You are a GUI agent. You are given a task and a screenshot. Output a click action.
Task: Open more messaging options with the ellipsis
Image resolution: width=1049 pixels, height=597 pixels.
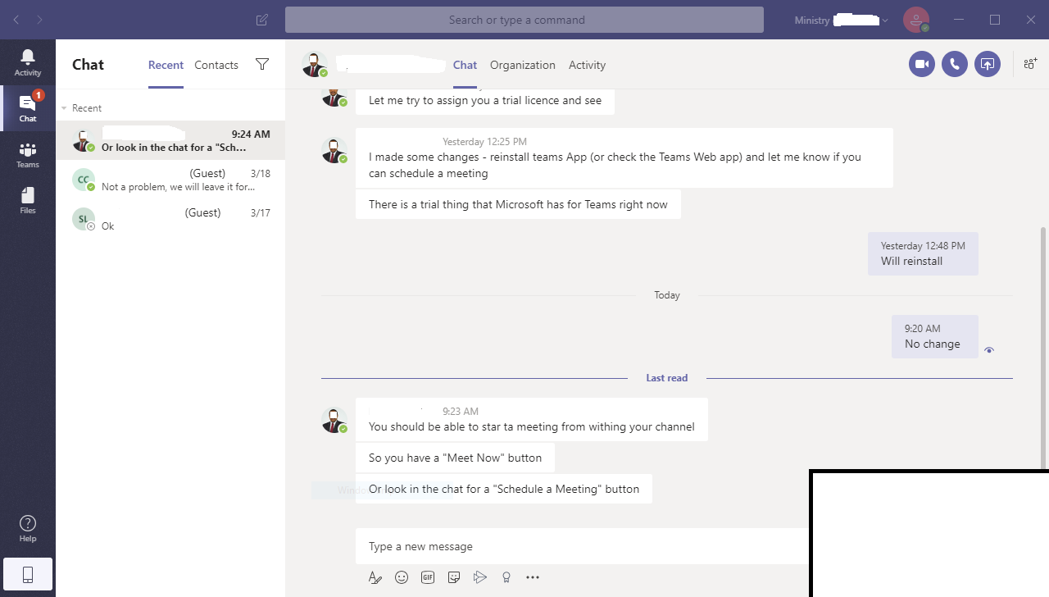pyautogui.click(x=533, y=576)
